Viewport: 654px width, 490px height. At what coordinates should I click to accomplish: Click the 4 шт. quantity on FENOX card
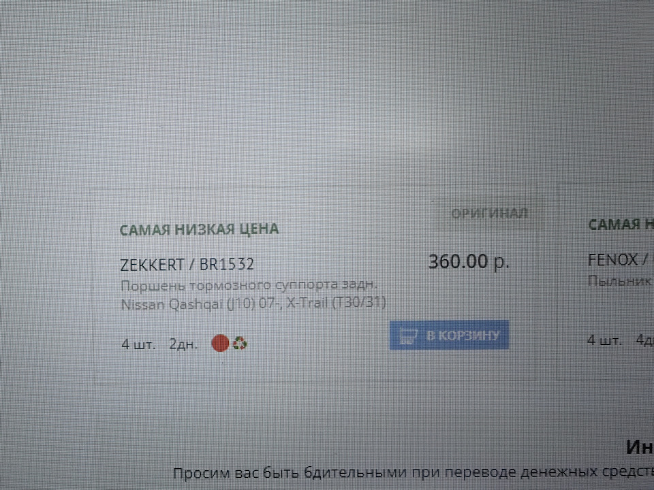(604, 340)
